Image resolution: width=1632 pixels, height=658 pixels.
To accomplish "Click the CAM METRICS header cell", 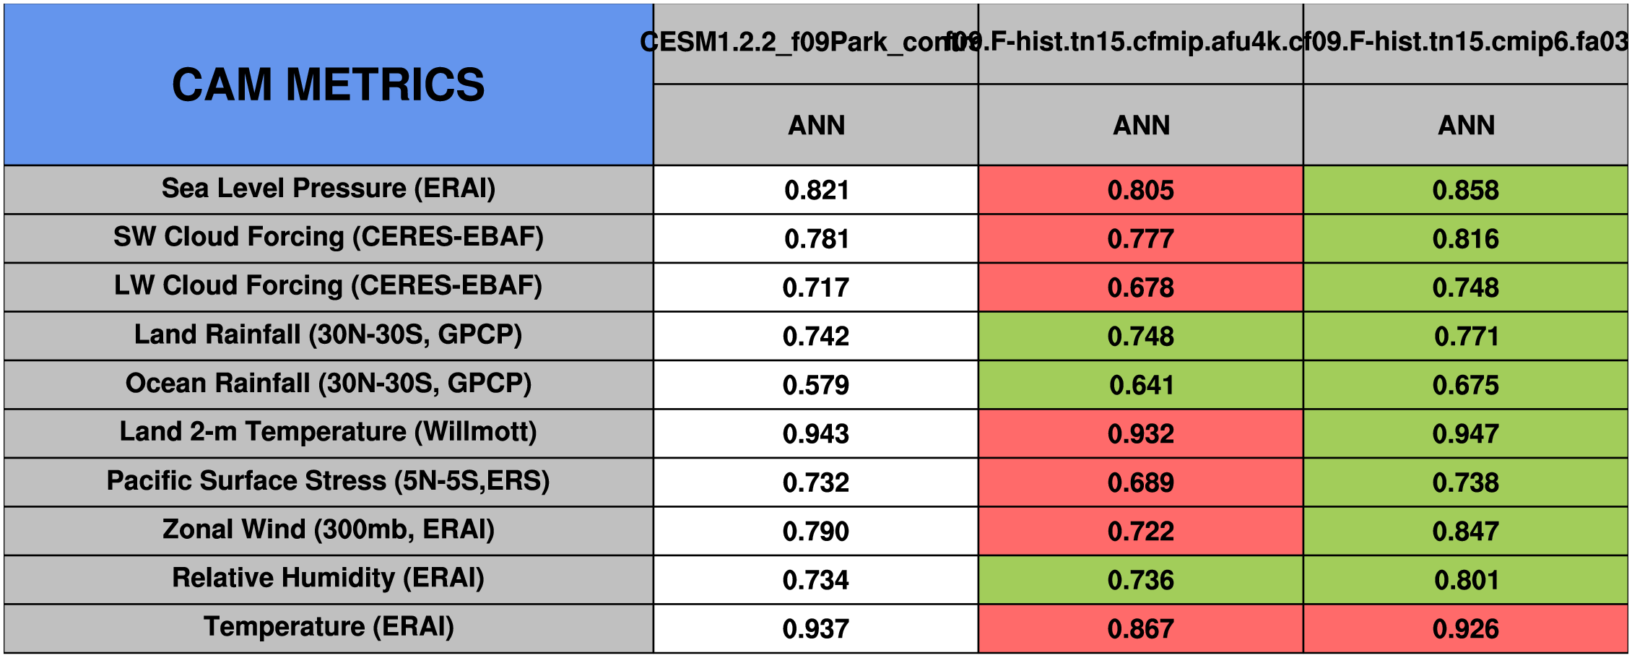I will (329, 85).
